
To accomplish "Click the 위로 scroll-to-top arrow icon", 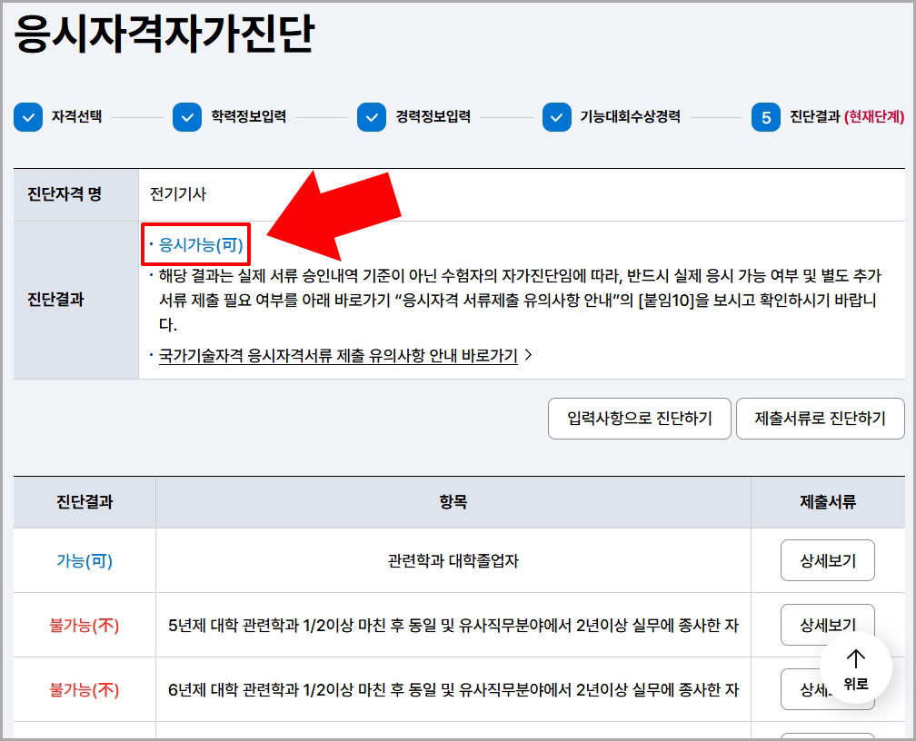I will pyautogui.click(x=854, y=669).
